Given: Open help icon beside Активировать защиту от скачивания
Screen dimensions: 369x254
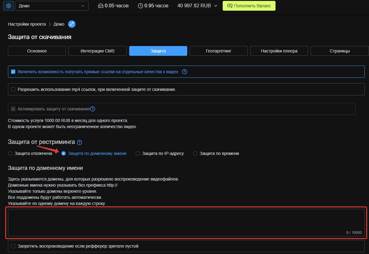Looking at the screenshot, I should [x=93, y=109].
